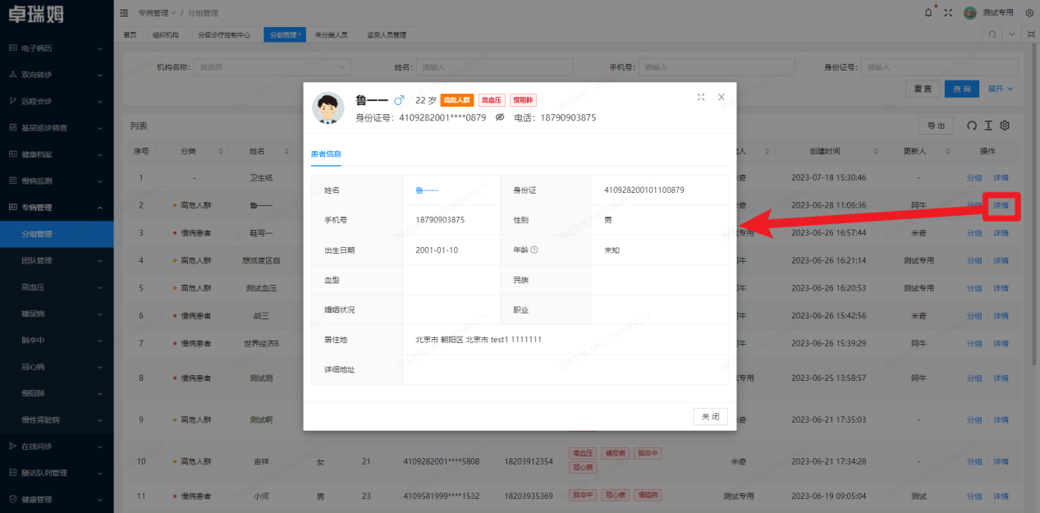Collapse the sidebar with the hamburger icon
Viewport: 1040px width, 513px height.
tap(122, 12)
